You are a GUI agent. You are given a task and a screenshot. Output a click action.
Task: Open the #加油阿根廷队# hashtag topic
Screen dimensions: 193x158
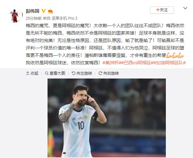(169, 63)
